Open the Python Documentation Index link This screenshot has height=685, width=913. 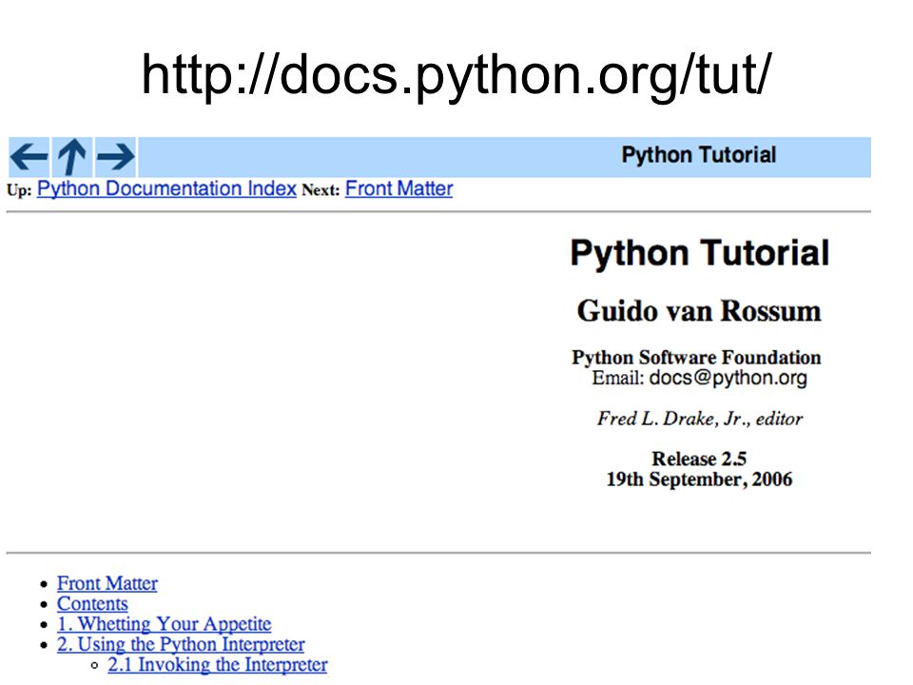pos(166,188)
